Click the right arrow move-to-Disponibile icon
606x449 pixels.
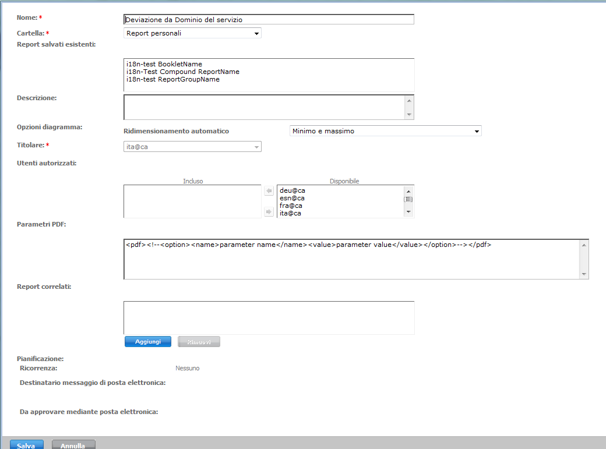(269, 212)
